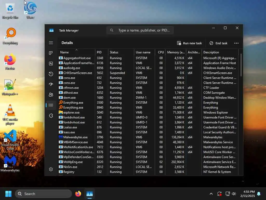This screenshot has width=266, height=200.
Task: Select the Malwarebytes desktop shortcut
Action: [10, 164]
